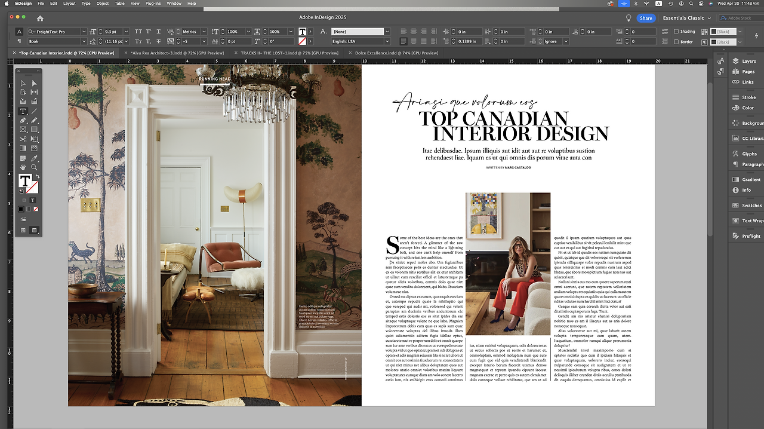Open the Layout menu
This screenshot has width=764, height=429.
pyautogui.click(x=69, y=4)
